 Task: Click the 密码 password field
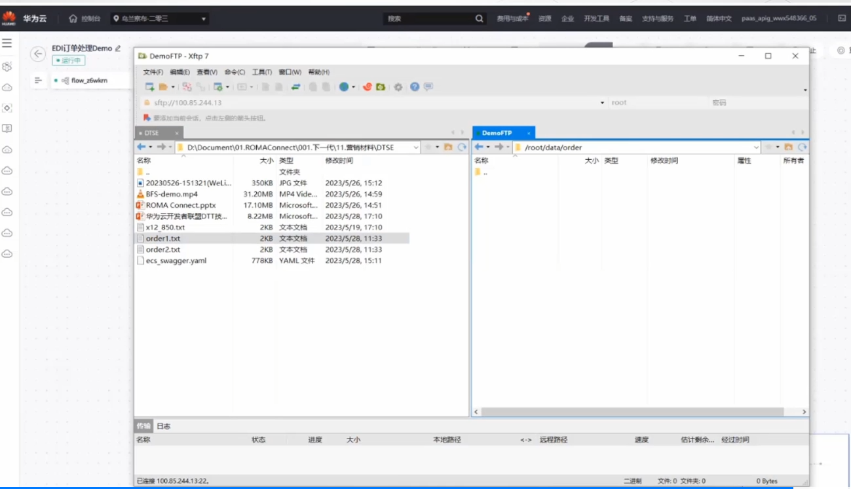pyautogui.click(x=759, y=103)
